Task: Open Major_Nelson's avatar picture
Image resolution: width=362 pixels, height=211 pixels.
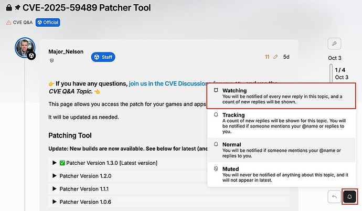Action: [x=25, y=48]
